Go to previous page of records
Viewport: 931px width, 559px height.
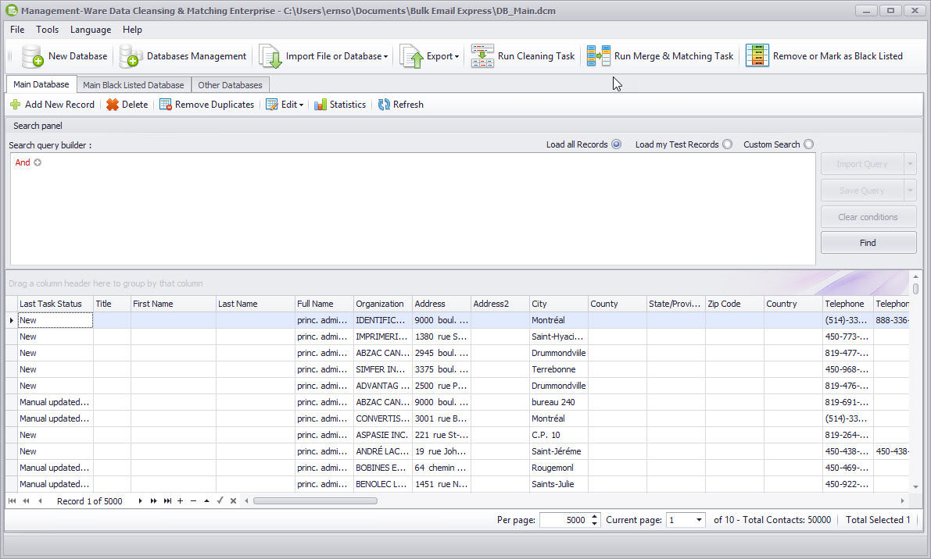coord(26,501)
